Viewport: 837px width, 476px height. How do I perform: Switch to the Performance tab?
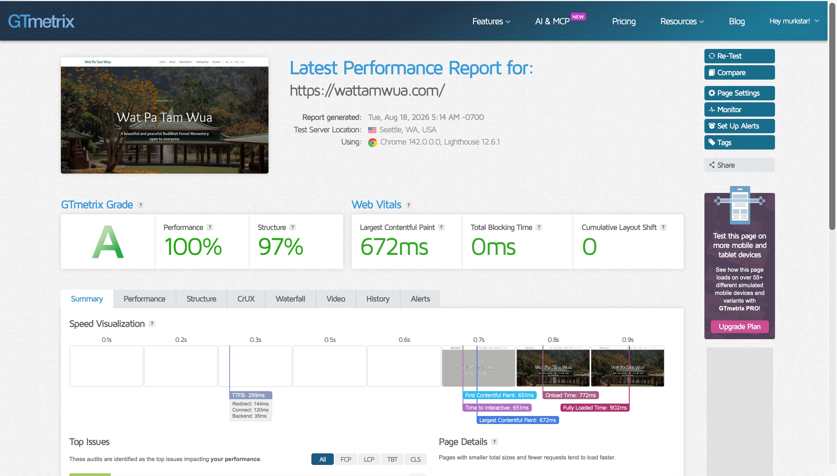tap(144, 299)
